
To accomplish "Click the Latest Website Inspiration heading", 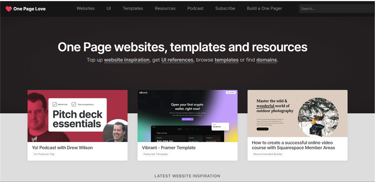I will tap(187, 176).
